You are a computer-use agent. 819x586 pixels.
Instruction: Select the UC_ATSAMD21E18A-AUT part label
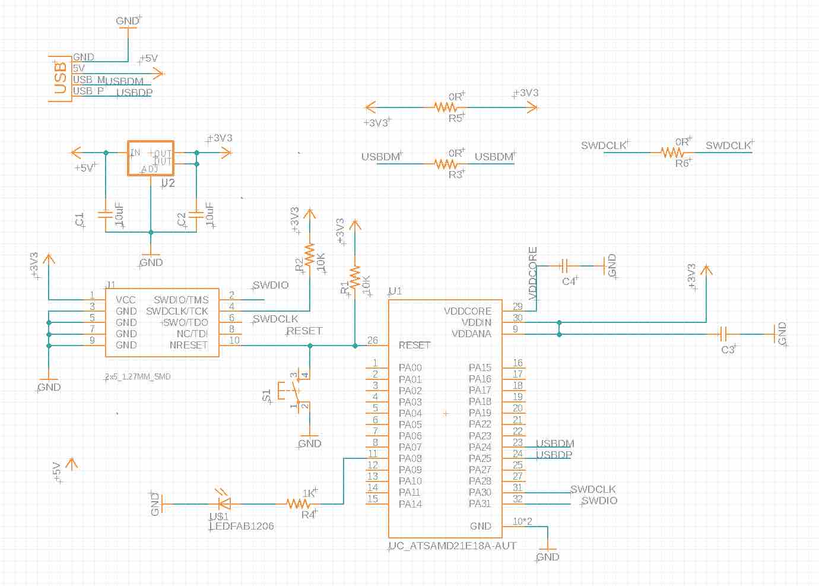click(x=452, y=546)
